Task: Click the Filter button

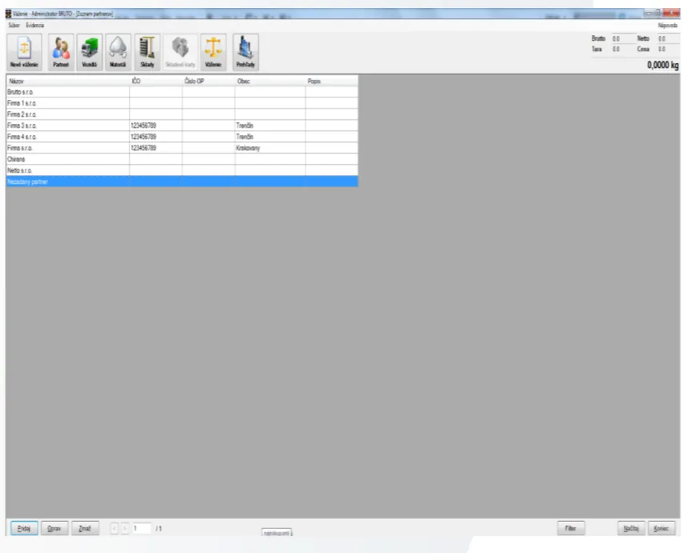Action: pyautogui.click(x=571, y=528)
